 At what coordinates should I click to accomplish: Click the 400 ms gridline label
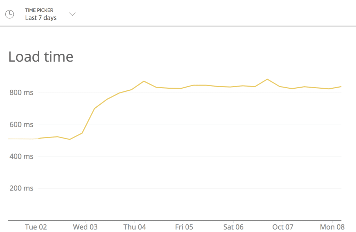point(22,156)
